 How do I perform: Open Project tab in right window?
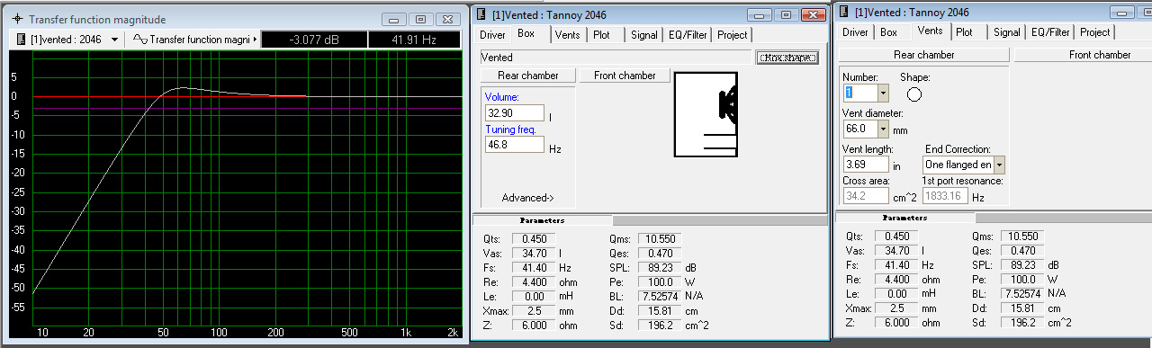coord(1095,31)
